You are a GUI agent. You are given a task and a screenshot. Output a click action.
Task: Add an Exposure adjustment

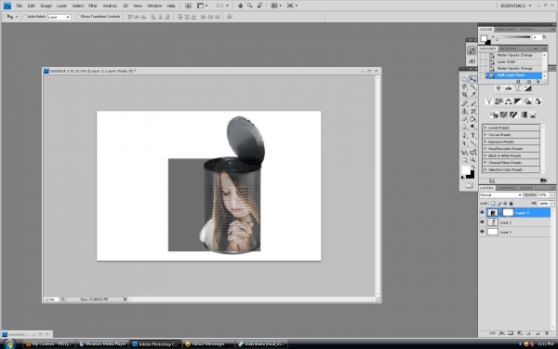pos(527,88)
